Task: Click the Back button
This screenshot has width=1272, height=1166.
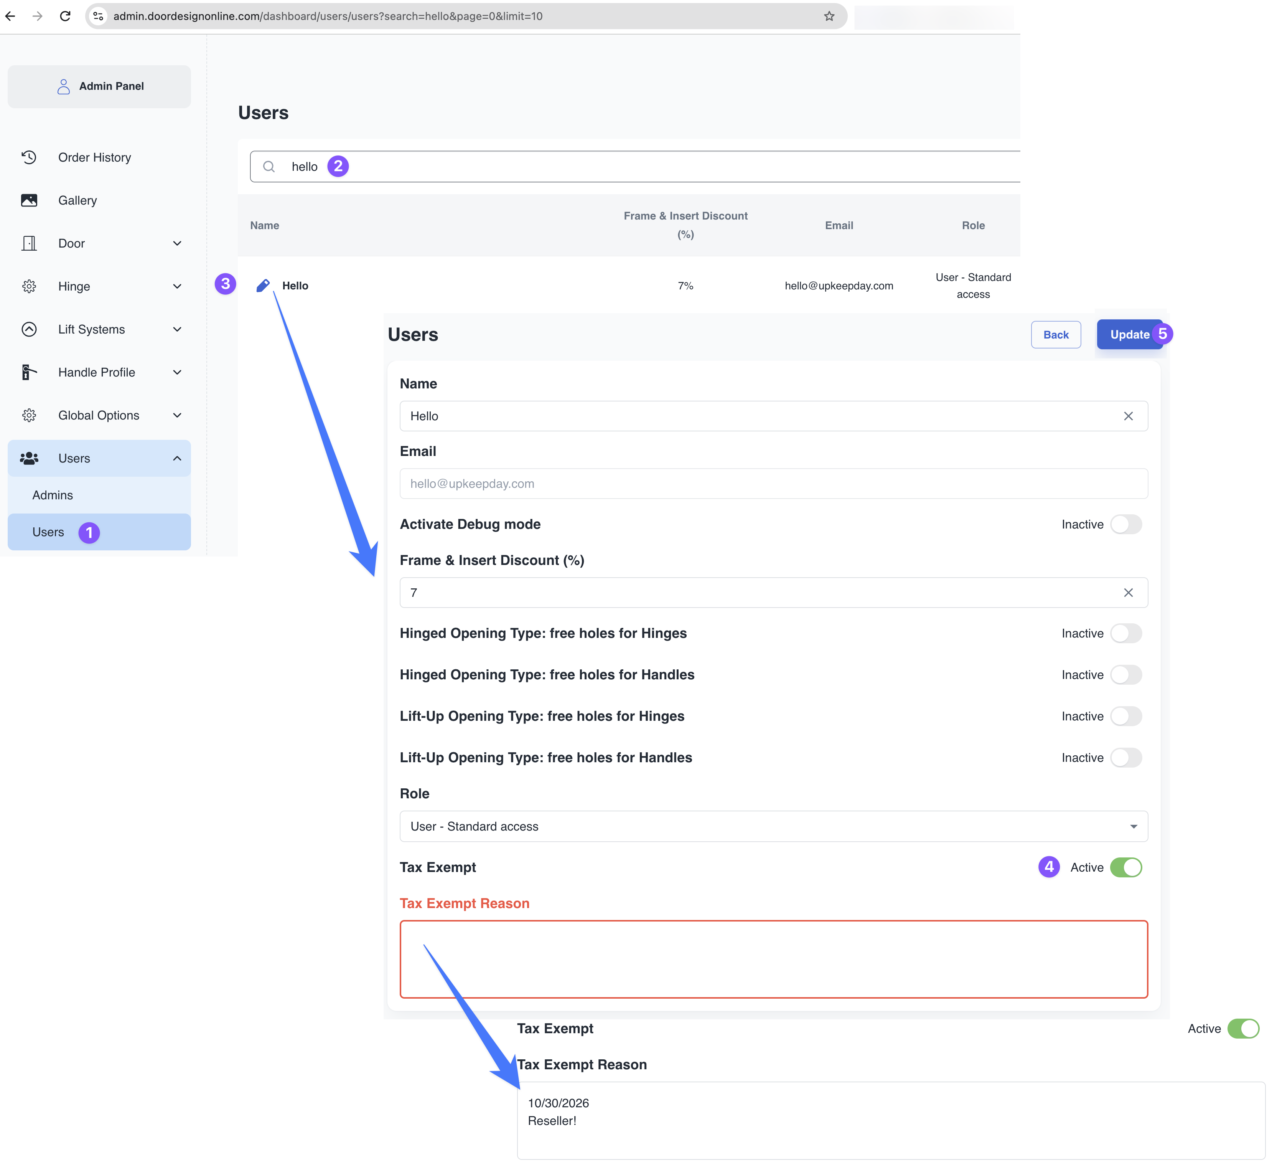Action: click(1056, 335)
